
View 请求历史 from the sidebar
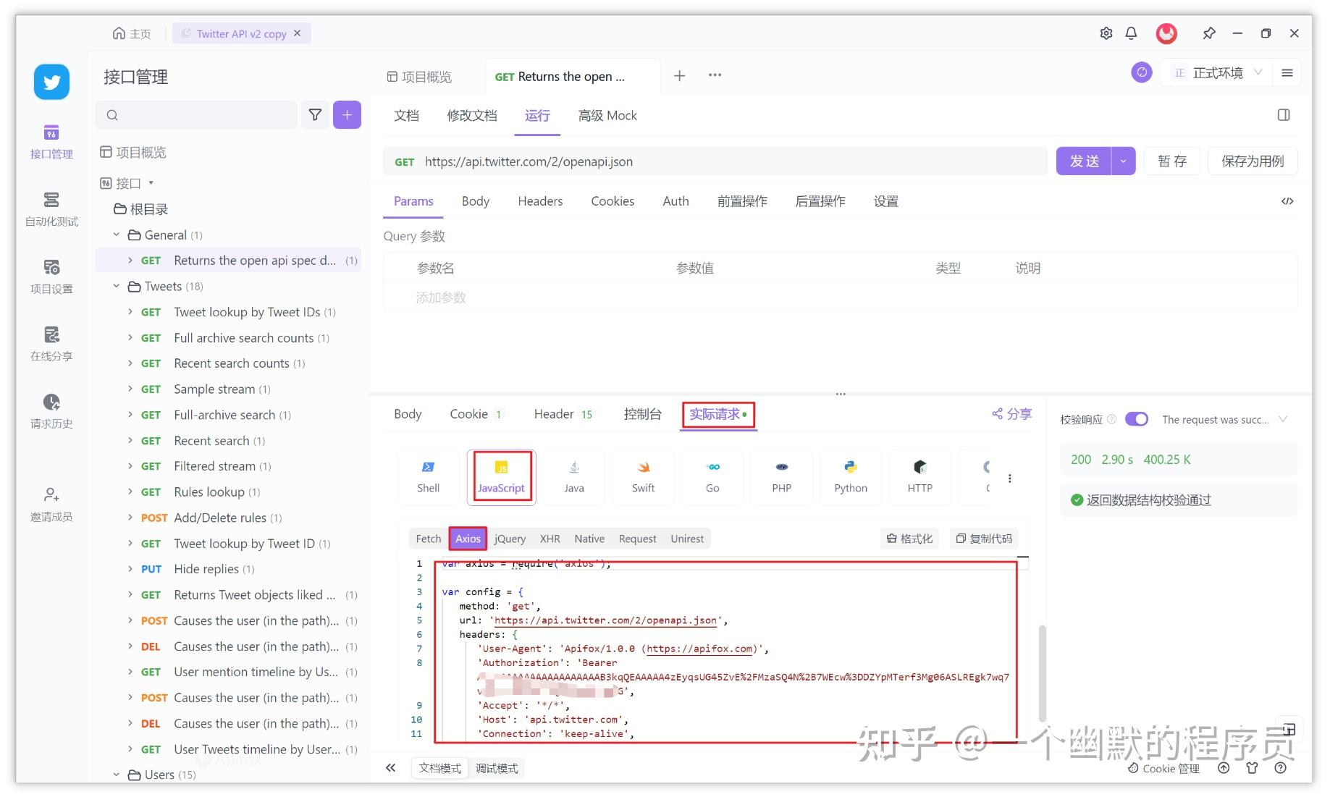tap(51, 413)
